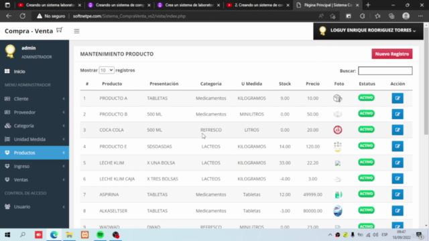Click the Buscar search input field

(385, 71)
